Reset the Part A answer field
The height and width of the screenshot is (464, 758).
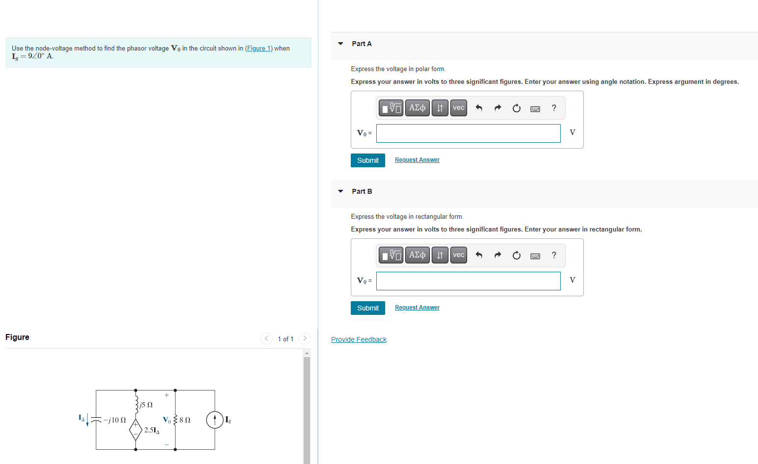click(516, 107)
